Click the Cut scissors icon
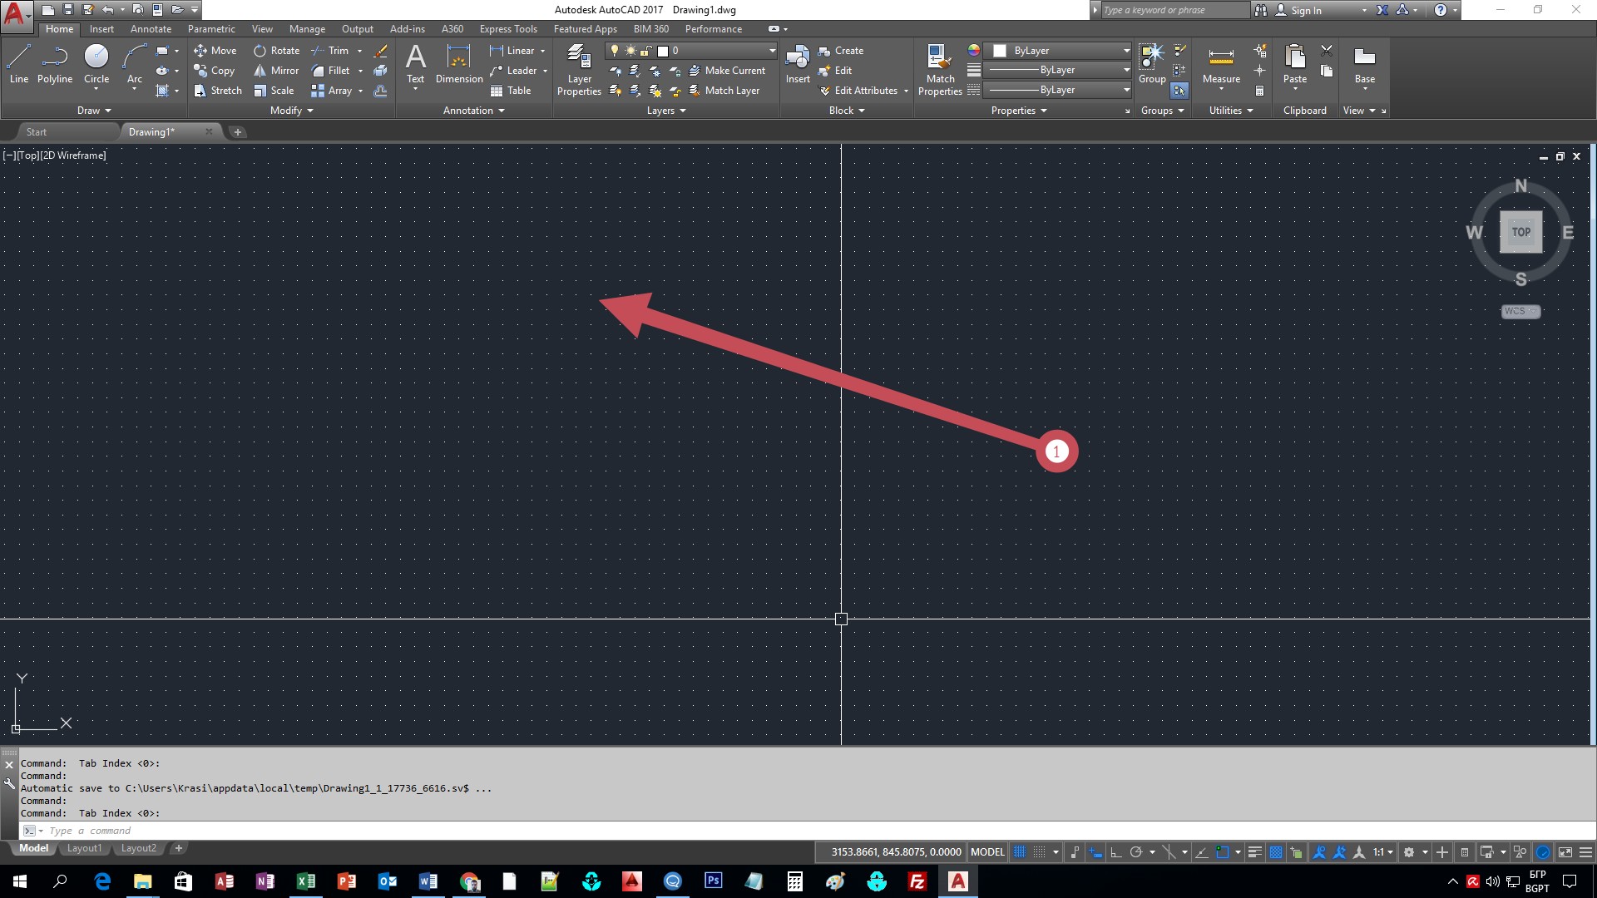The height and width of the screenshot is (898, 1597). (1327, 50)
